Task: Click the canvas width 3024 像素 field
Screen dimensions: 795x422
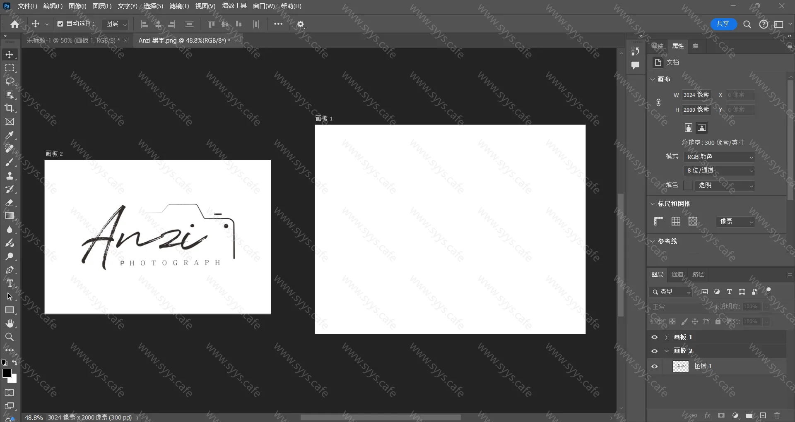Action: point(696,95)
